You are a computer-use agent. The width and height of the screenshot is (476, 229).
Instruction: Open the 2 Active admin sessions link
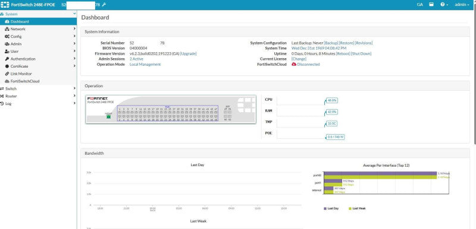coord(136,59)
